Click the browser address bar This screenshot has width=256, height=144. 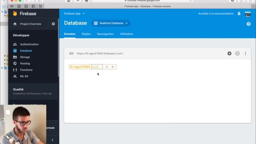tap(142, 1)
